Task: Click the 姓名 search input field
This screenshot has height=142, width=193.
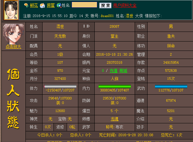Action: 84,5
